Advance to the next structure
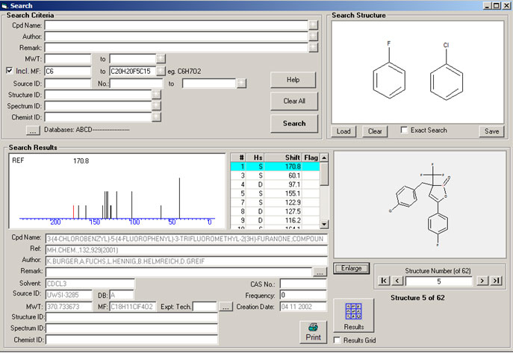This screenshot has height=353, width=513. click(x=482, y=280)
